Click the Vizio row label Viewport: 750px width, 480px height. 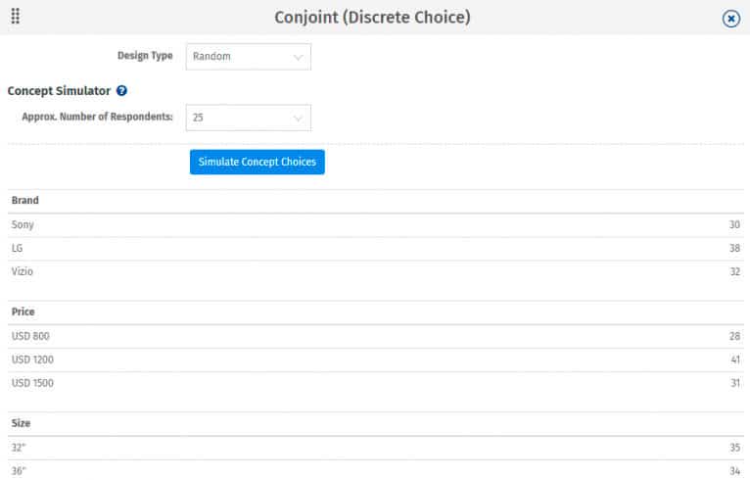pos(22,271)
